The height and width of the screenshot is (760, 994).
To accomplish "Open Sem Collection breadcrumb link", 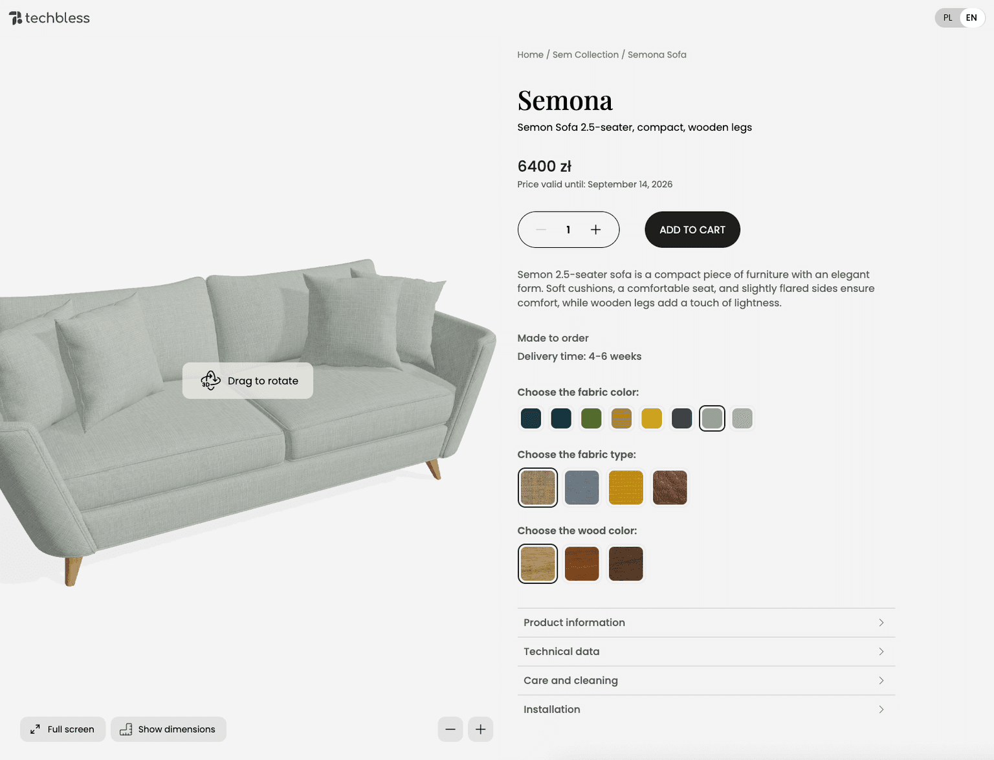I will coord(585,55).
